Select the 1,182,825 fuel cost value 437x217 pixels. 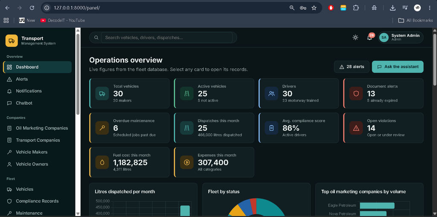click(130, 162)
